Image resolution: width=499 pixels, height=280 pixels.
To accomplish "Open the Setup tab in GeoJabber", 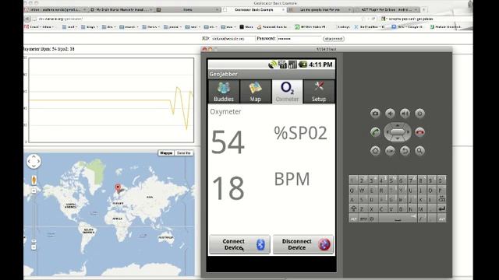I will tap(319, 92).
